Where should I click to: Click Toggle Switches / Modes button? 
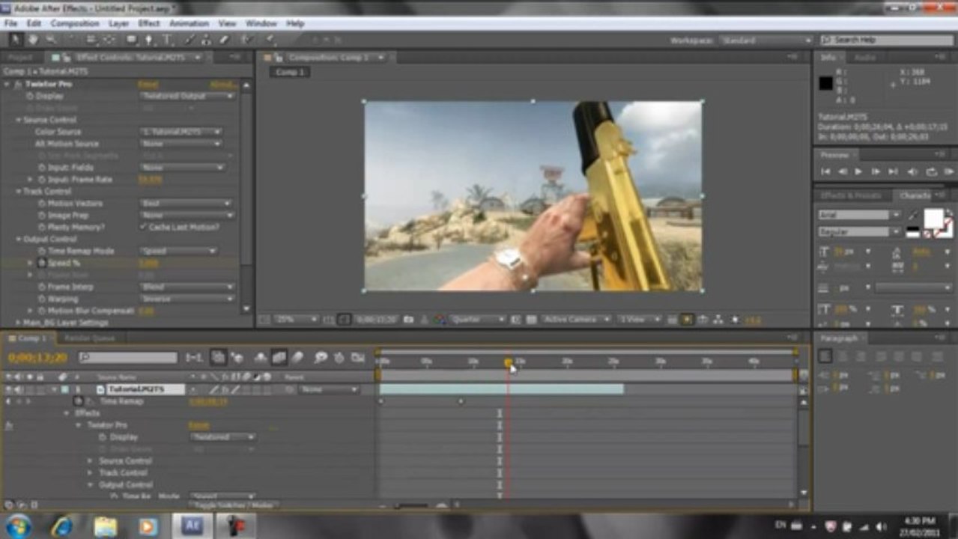tap(233, 505)
